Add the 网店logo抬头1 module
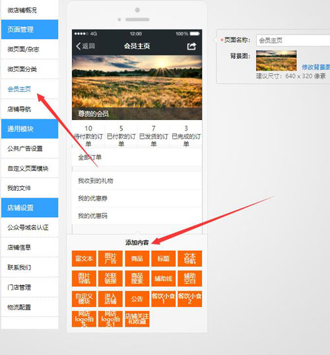 (x=110, y=319)
